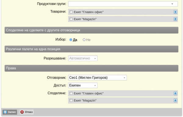Expand Екип "Magazin" under Споделяне
Image resolution: width=183 pixels, height=117 pixels.
[x=175, y=101]
